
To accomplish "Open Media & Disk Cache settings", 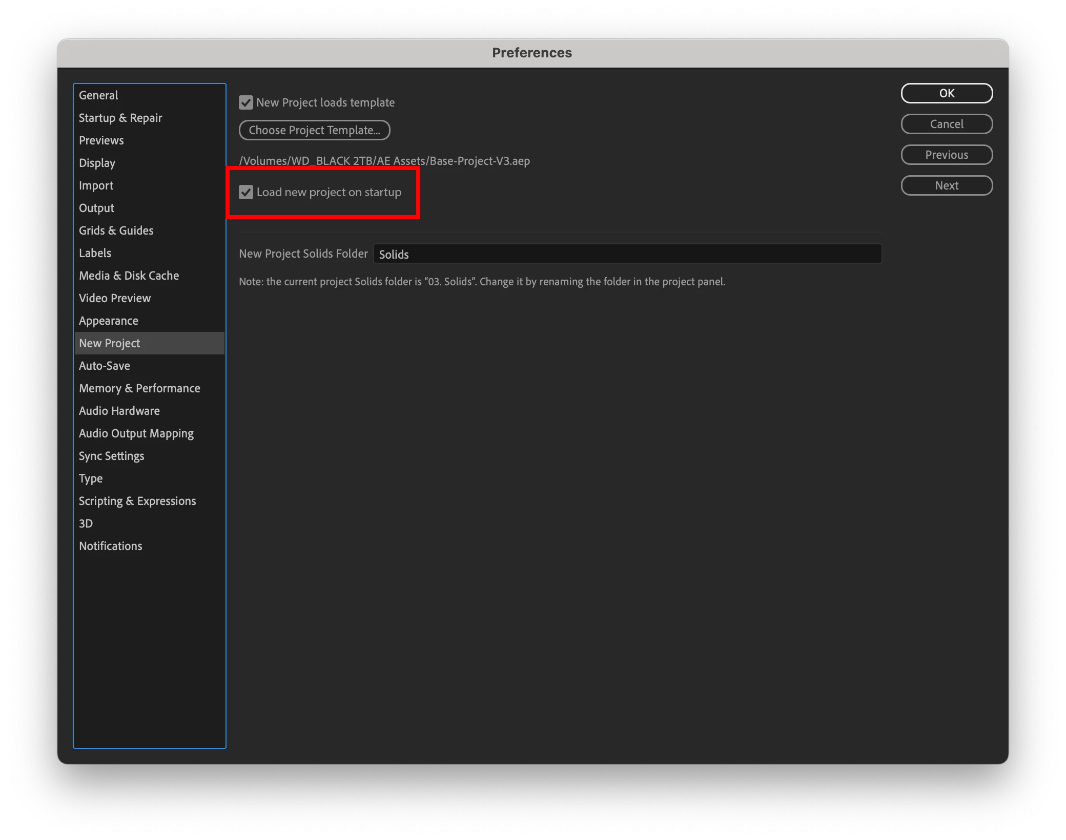I will click(129, 276).
